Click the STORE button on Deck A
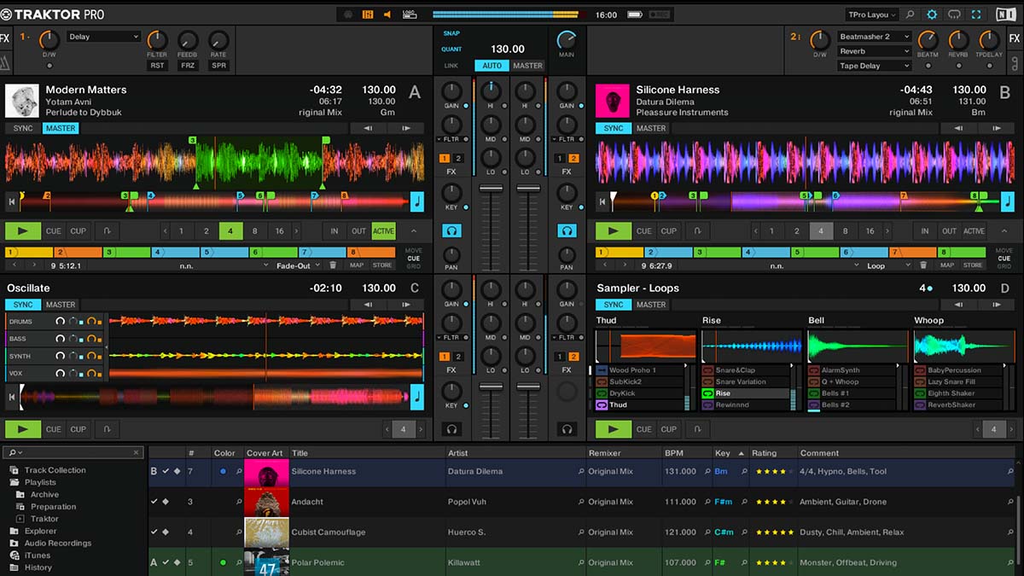1024x576 pixels. pyautogui.click(x=382, y=265)
